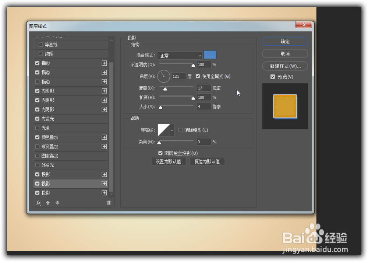Click the 确定 button
Screen dimensions: 368x262
285,41
